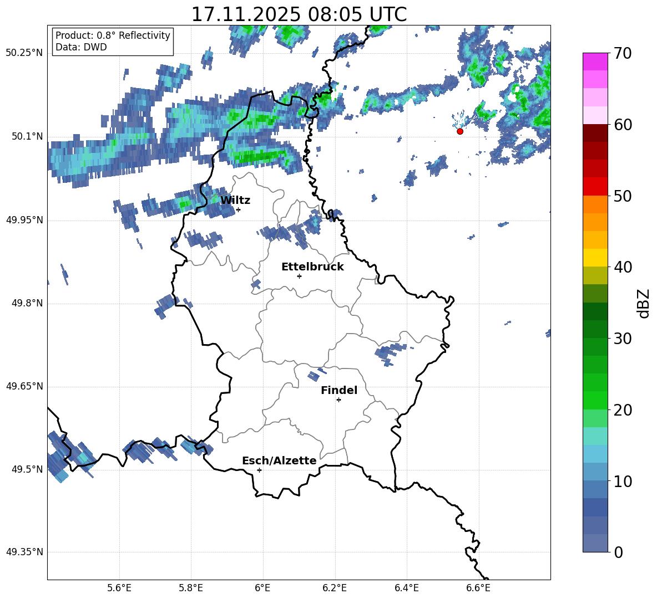Image resolution: width=657 pixels, height=599 pixels.
Task: Click the magenta top colorbar segment
Action: click(595, 62)
